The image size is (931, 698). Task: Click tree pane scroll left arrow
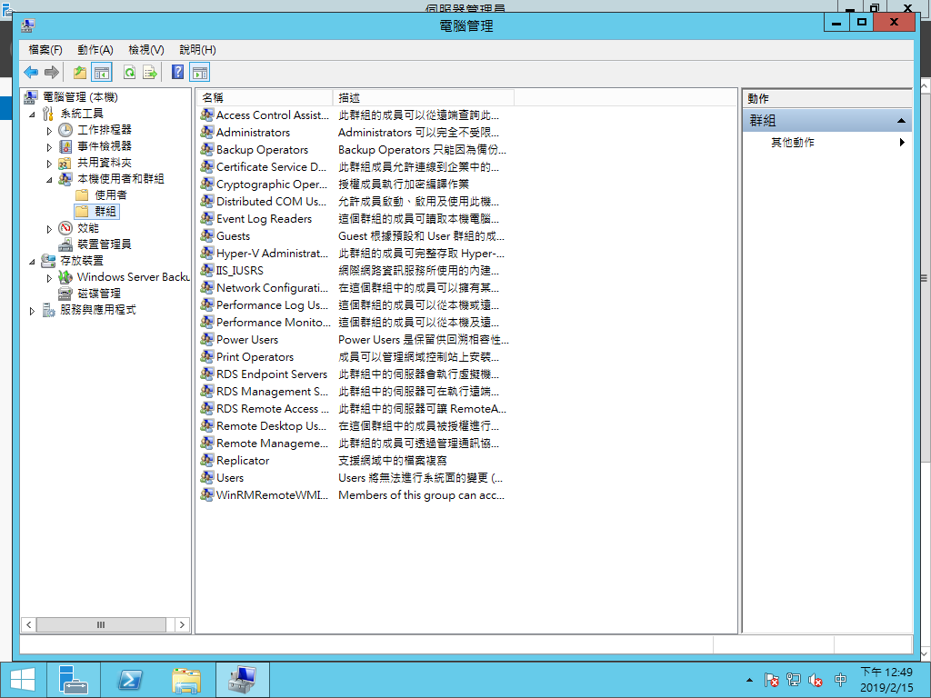point(28,624)
